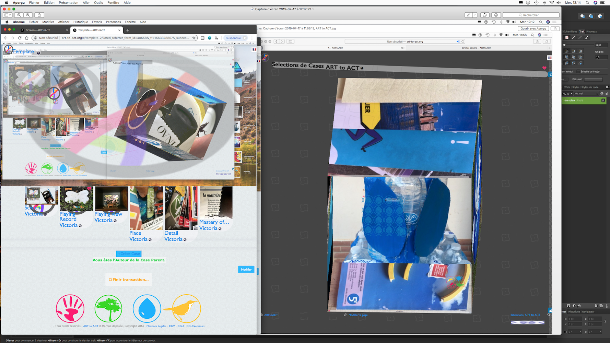Open the Mastery of… Victoria case link
The width and height of the screenshot is (610, 343).
point(214,225)
